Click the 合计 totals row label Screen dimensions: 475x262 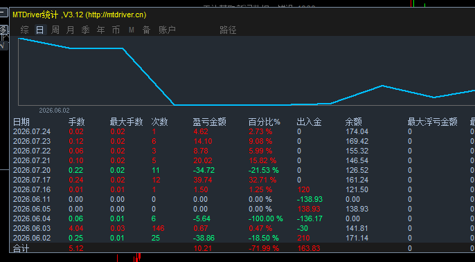21,248
